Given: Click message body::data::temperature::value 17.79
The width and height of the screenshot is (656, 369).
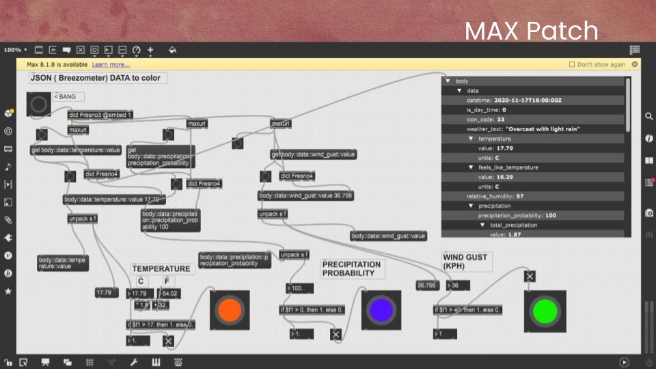Looking at the screenshot, I should tap(114, 200).
